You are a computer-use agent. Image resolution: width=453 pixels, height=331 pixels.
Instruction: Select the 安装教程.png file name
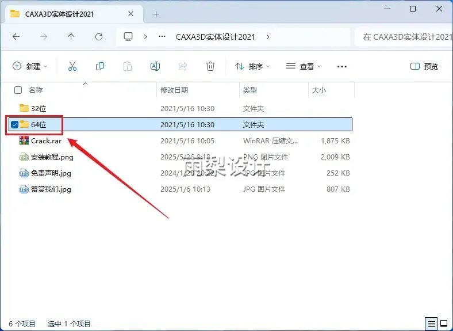point(52,157)
